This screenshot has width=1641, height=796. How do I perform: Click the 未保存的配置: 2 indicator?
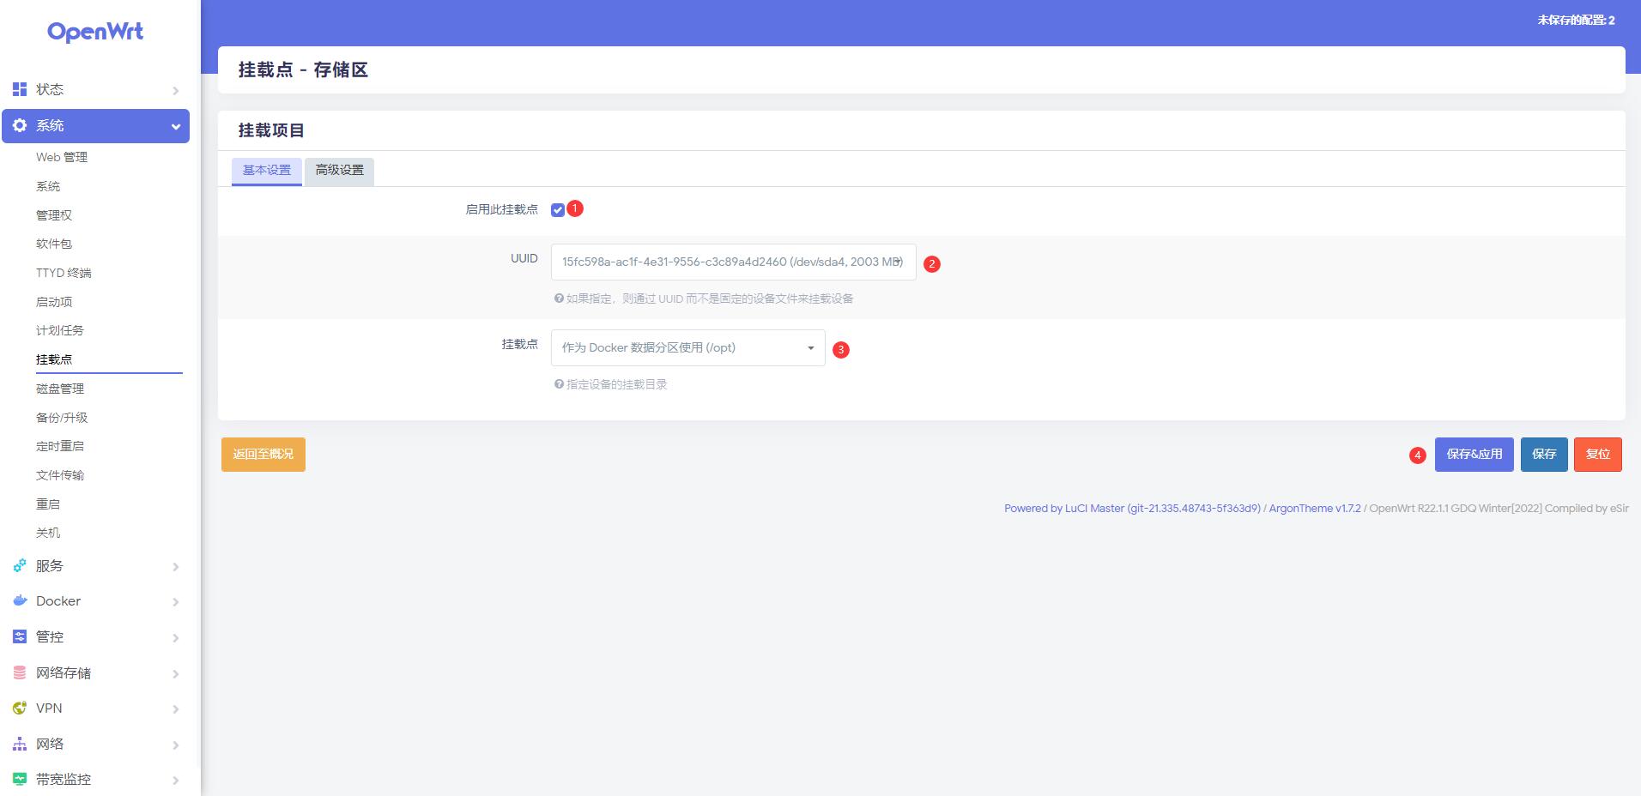[x=1576, y=20]
